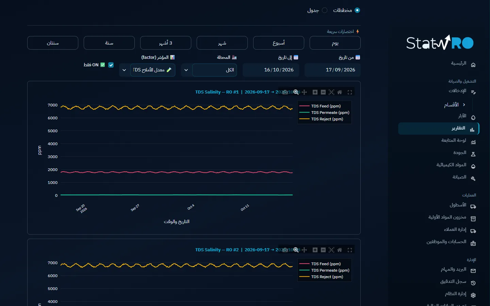Open the المؤشر indicator dropdown showing معدل الأملاح TDS
490x306 pixels.
coord(147,70)
